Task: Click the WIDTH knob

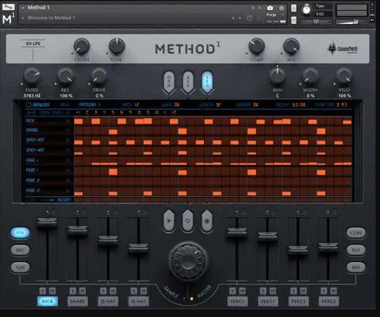Action: 310,77
